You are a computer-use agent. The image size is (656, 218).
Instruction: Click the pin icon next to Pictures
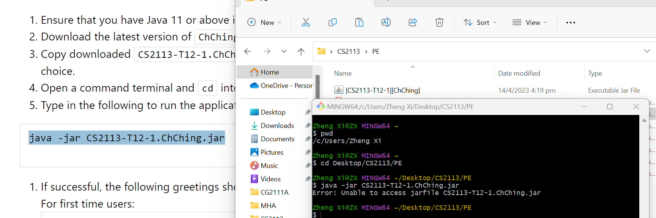pos(307,152)
